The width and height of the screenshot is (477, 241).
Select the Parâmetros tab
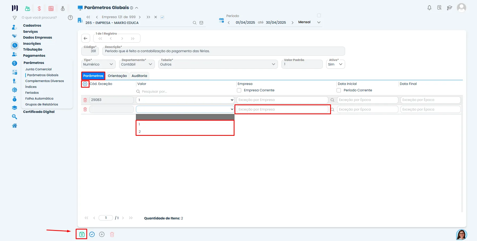point(93,76)
